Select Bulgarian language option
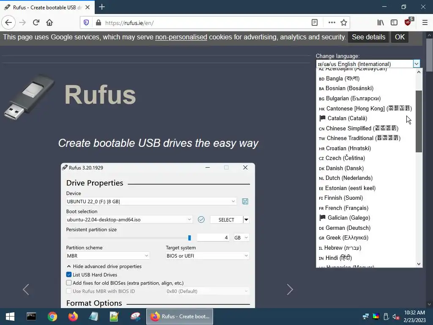Screen dimensions: 433x325 pyautogui.click(x=366, y=98)
